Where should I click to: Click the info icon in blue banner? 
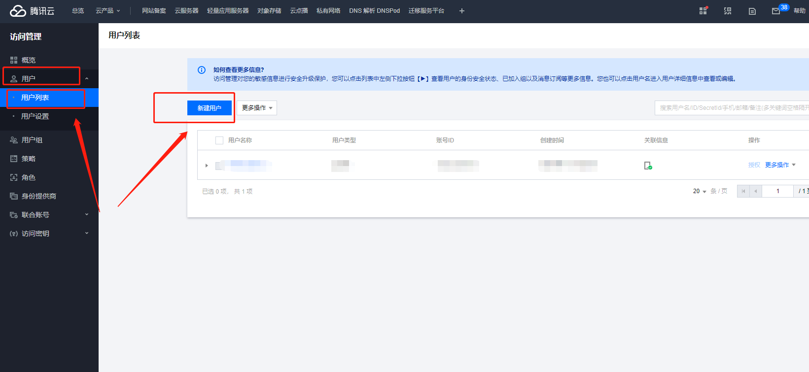[x=202, y=70]
